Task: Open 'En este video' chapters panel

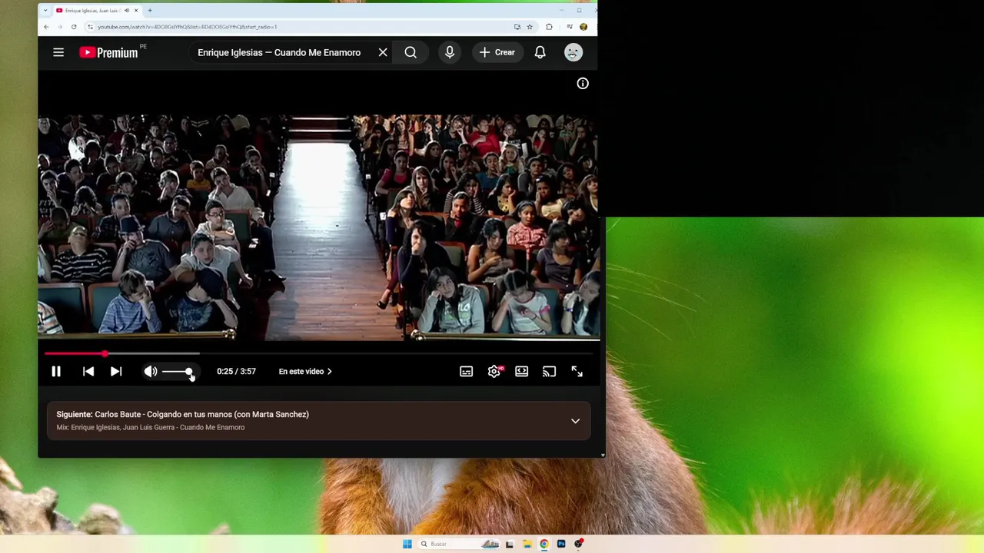Action: (x=305, y=372)
